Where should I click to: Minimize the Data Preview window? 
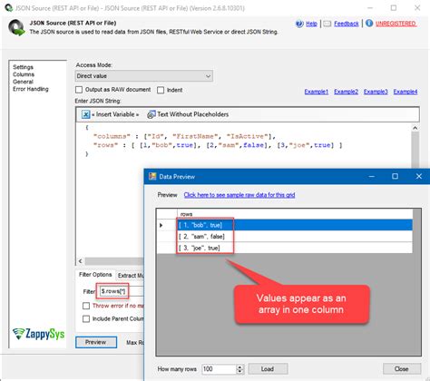point(372,176)
